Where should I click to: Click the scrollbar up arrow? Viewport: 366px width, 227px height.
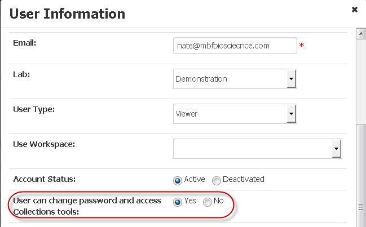point(361,34)
